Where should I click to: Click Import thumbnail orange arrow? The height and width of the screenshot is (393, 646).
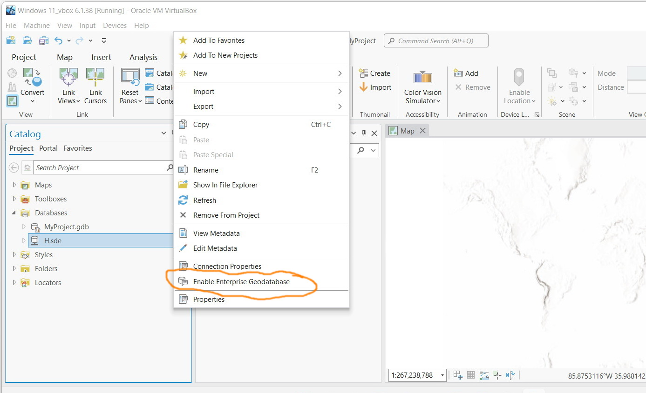point(364,87)
